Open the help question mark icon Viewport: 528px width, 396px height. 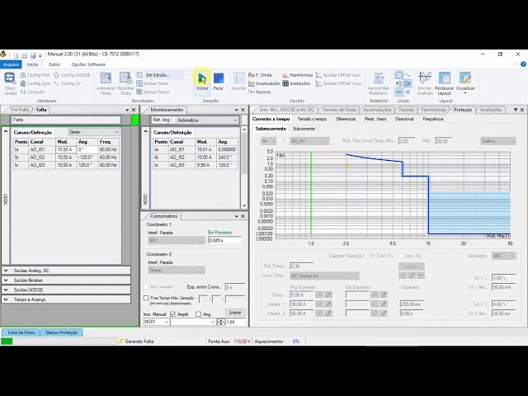[x=523, y=64]
